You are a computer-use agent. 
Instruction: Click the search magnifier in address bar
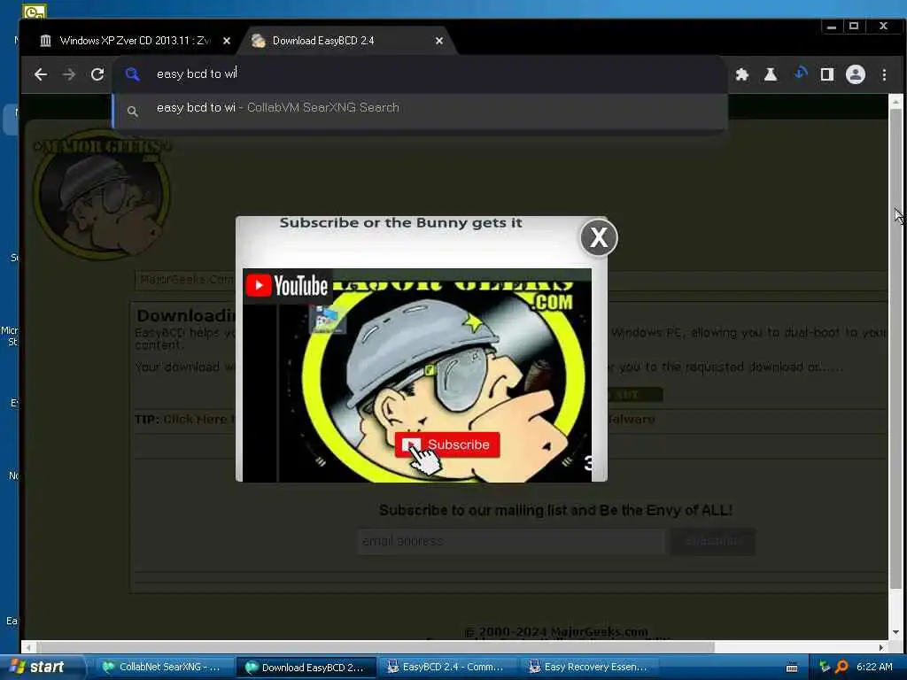pos(133,74)
